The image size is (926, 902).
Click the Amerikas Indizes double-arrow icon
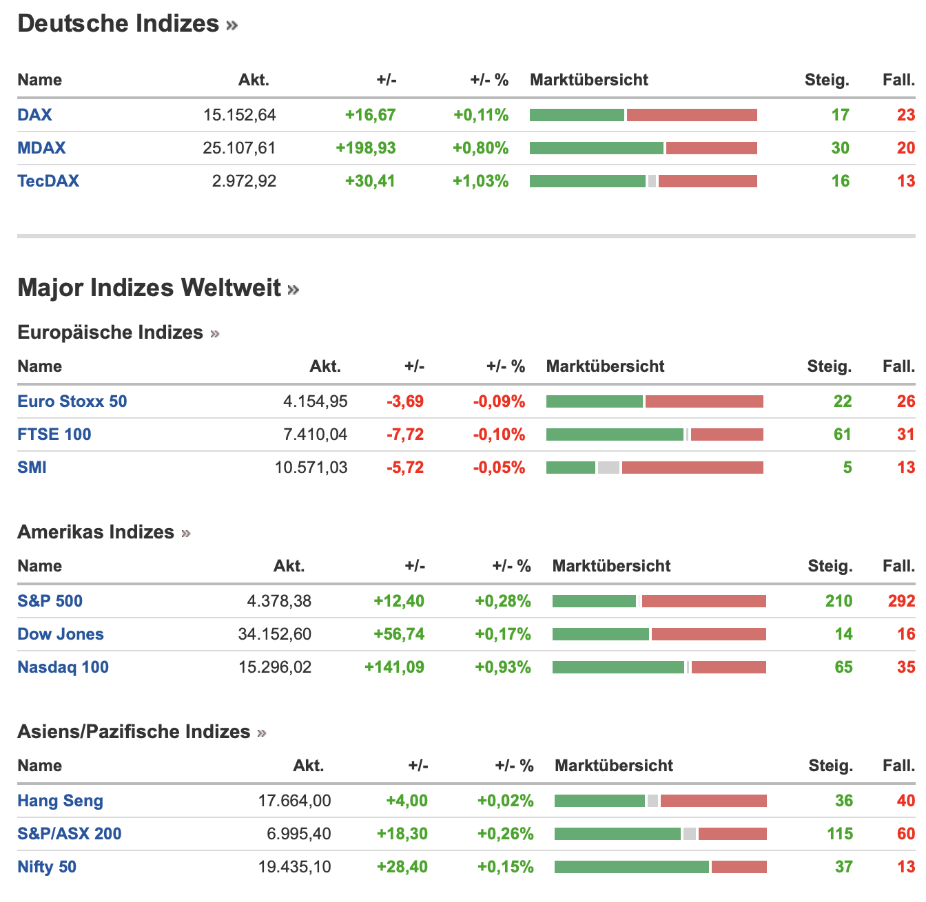tap(186, 534)
